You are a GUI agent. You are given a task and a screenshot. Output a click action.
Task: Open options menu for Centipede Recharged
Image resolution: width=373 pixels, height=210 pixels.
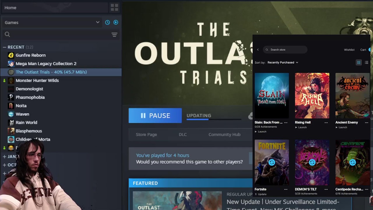click(367, 189)
